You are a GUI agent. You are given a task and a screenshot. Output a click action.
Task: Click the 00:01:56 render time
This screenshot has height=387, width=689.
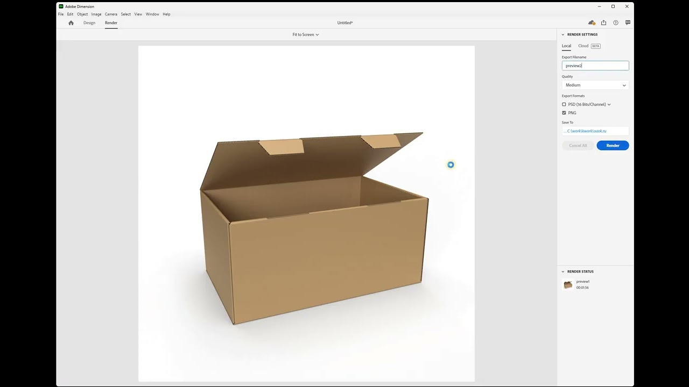pos(582,288)
